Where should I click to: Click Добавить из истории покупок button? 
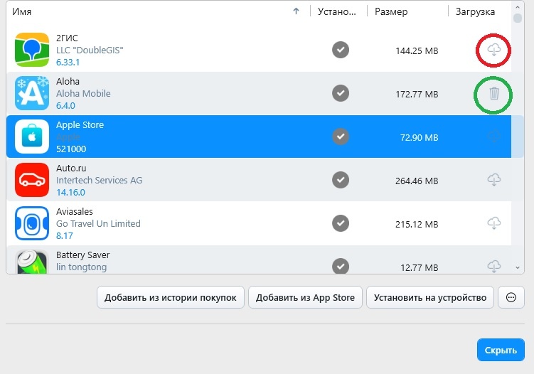pos(170,297)
